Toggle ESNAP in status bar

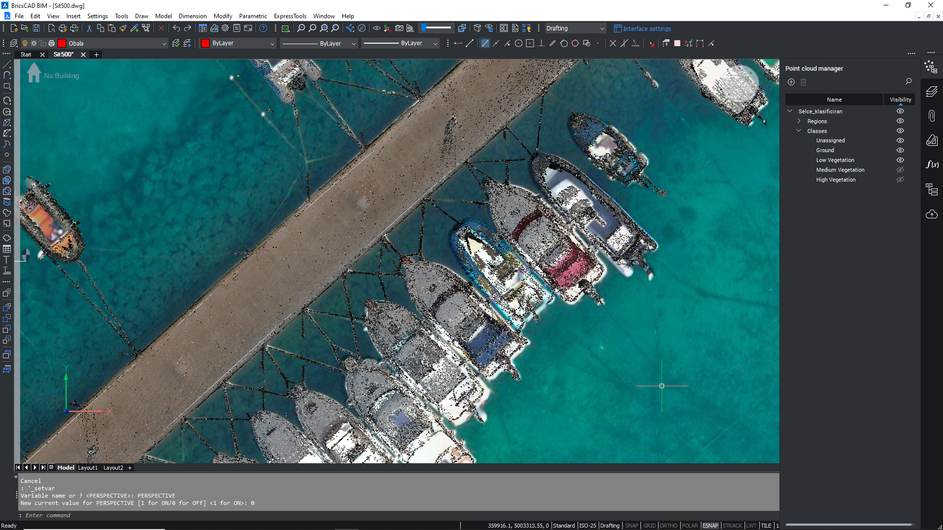click(x=710, y=526)
